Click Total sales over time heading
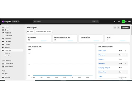Image resolution: width=132 pixels, height=99 pixels. click(35, 46)
